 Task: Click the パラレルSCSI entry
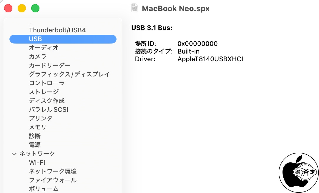(x=49, y=109)
